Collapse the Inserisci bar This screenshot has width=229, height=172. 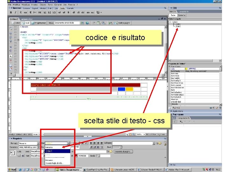pyautogui.click(x=11, y=8)
